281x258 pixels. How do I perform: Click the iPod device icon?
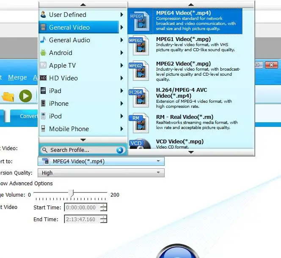43,116
